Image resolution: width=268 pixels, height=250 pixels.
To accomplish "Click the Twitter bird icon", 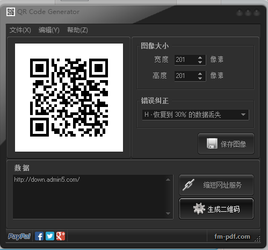I will point(50,236).
